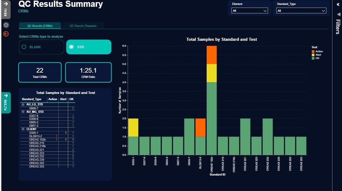Screen dimensions: 342x191
Task: Collapse the AU_MG_STD group
Action: [x=23, y=112]
